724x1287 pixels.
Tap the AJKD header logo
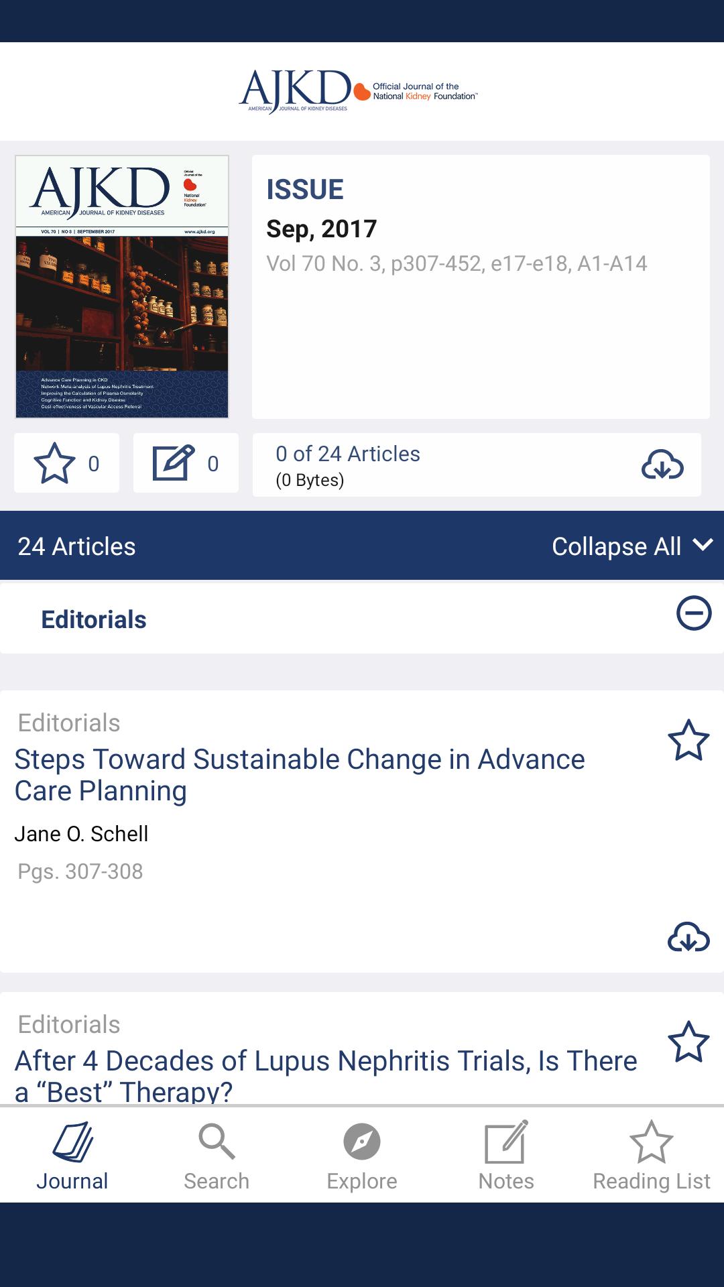click(x=358, y=92)
